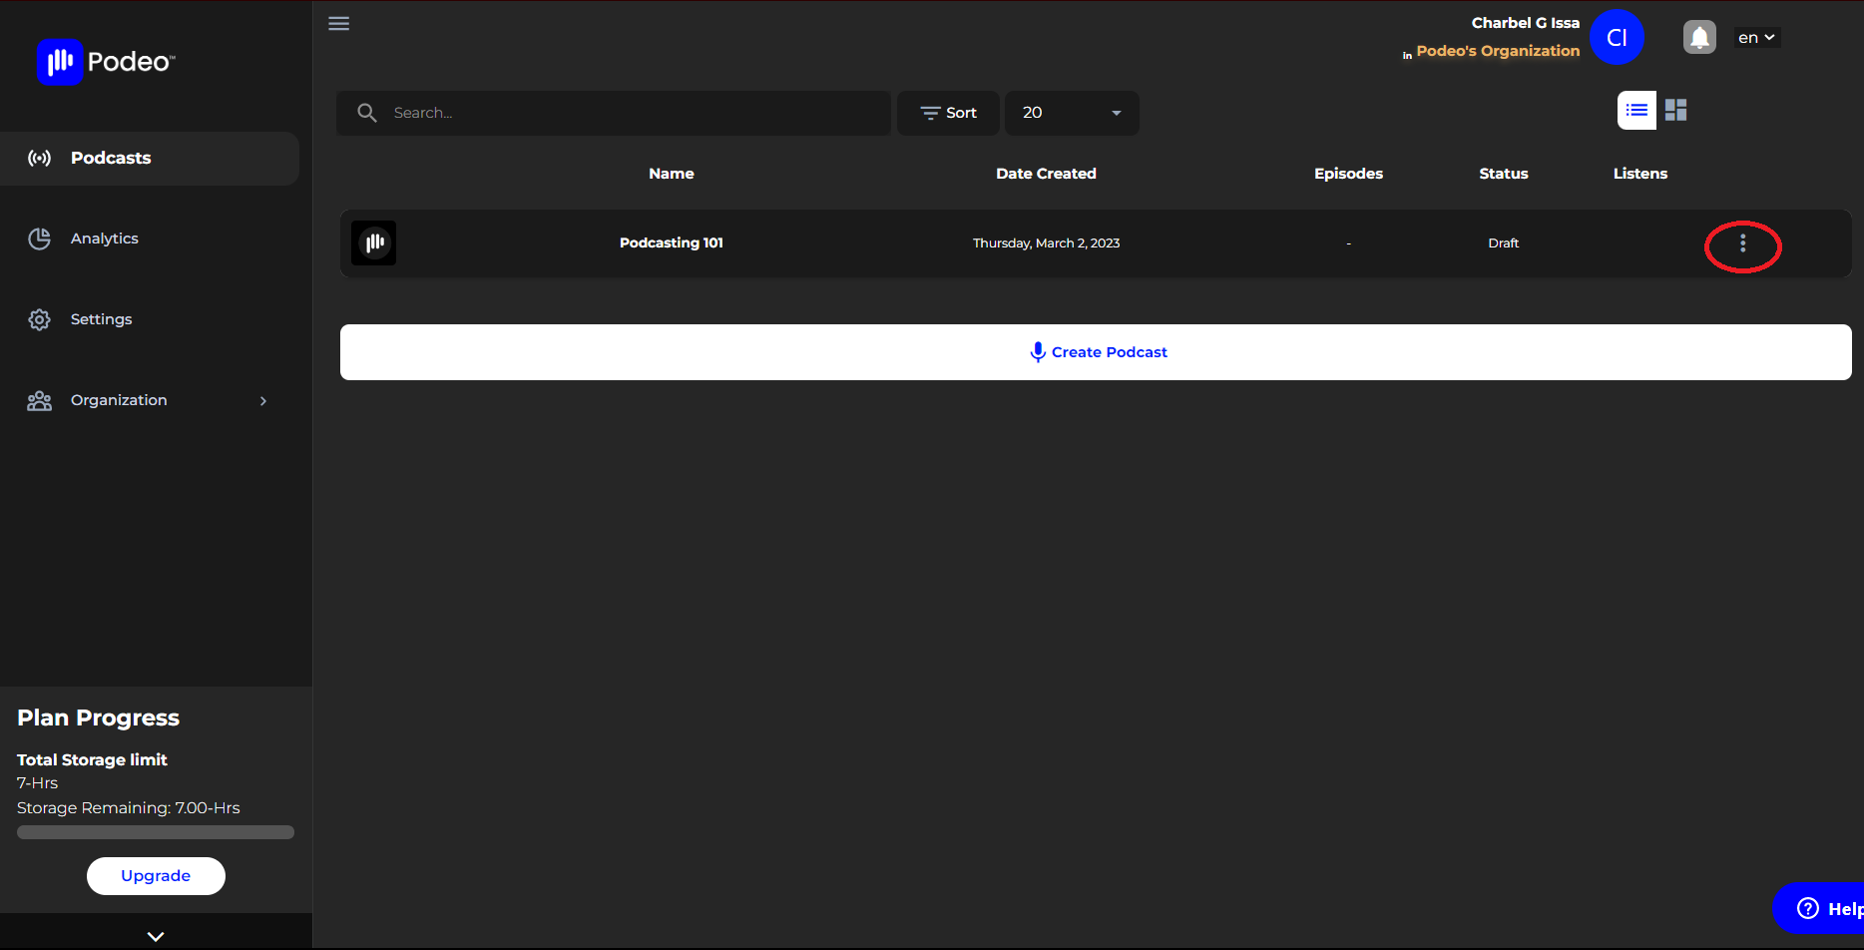Click the Draft status cell
The width and height of the screenshot is (1864, 950).
[1504, 243]
